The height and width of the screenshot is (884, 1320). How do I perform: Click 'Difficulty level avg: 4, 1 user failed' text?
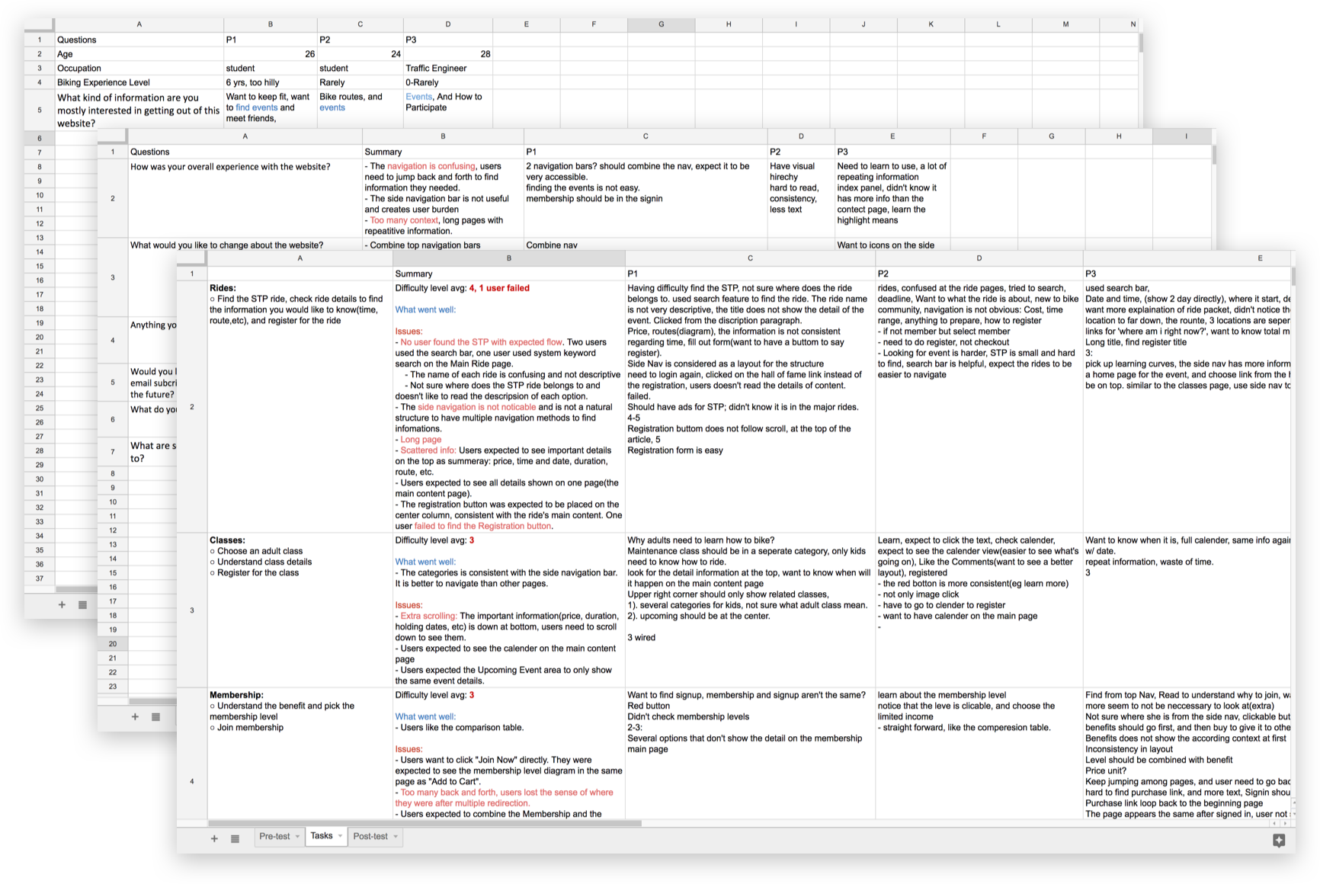click(462, 288)
